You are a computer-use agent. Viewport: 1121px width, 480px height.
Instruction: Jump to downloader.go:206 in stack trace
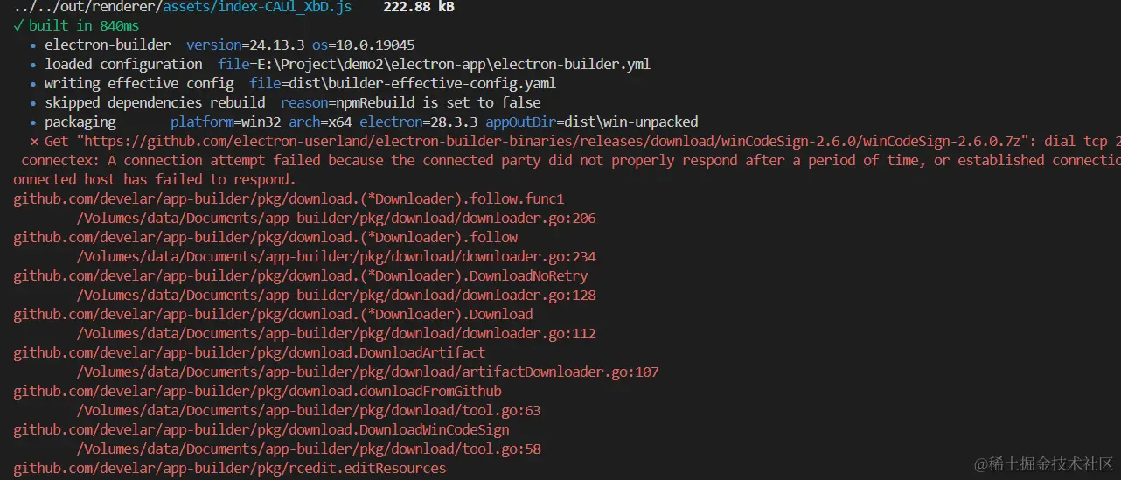(x=337, y=218)
